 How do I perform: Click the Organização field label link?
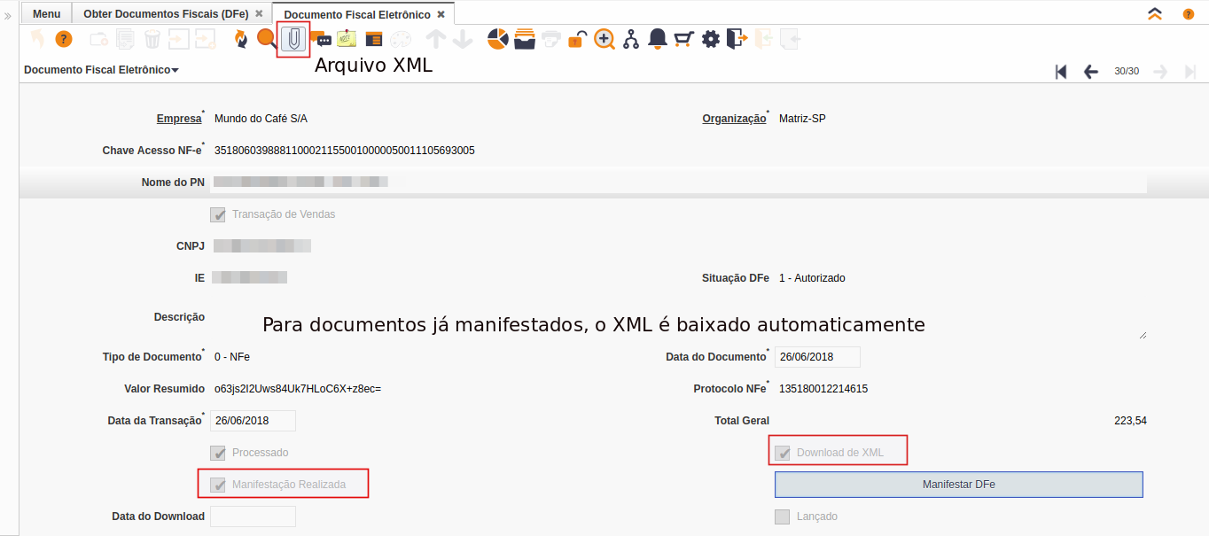click(x=734, y=119)
